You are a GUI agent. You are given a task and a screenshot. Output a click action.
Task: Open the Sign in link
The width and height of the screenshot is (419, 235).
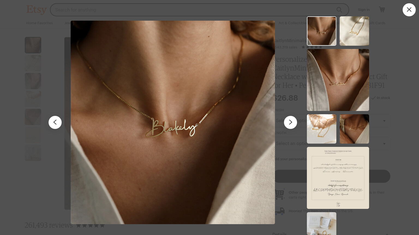[x=364, y=10]
